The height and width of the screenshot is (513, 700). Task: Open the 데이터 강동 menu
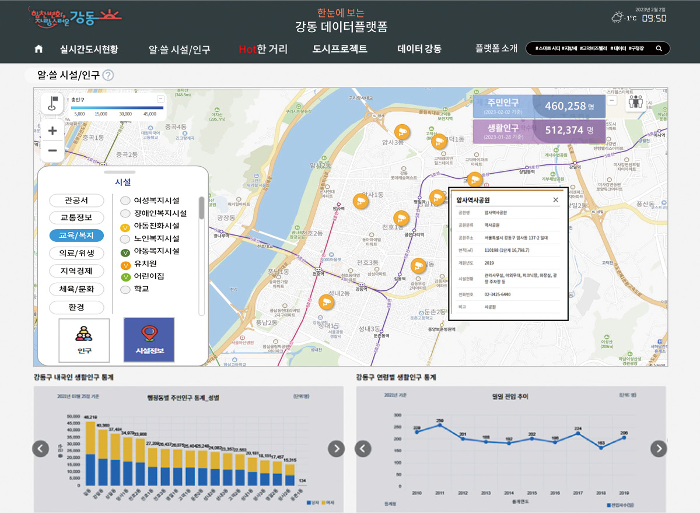[x=419, y=49]
